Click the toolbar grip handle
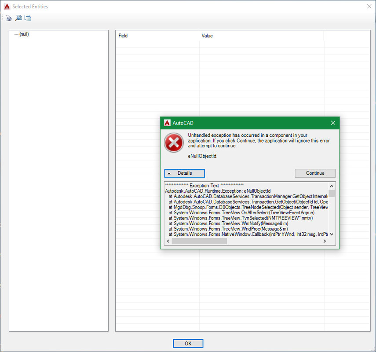Viewport: 376px width, 352px height. click(x=2, y=18)
